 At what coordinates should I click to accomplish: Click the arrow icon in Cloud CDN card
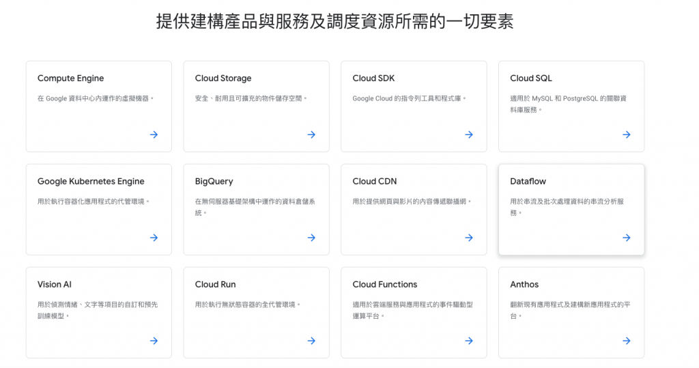(469, 238)
